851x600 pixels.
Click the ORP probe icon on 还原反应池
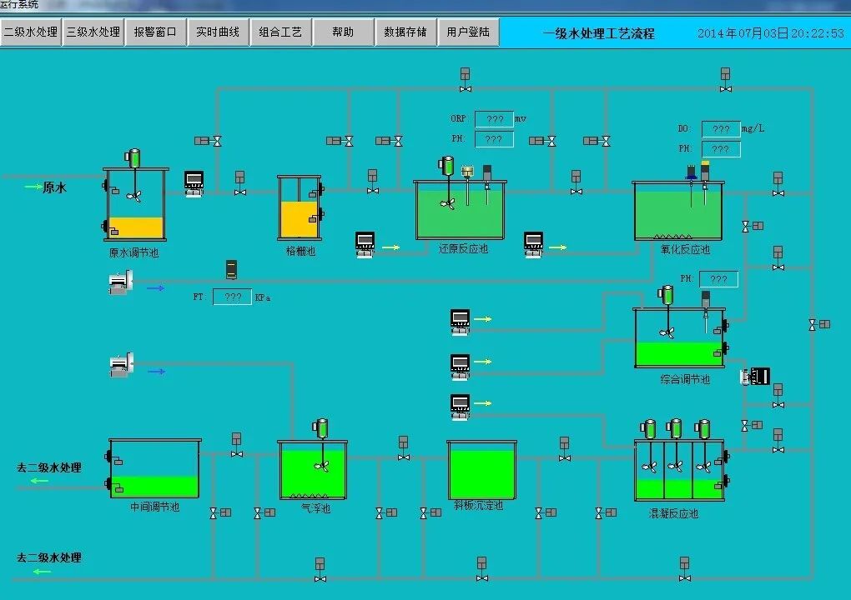[x=467, y=171]
